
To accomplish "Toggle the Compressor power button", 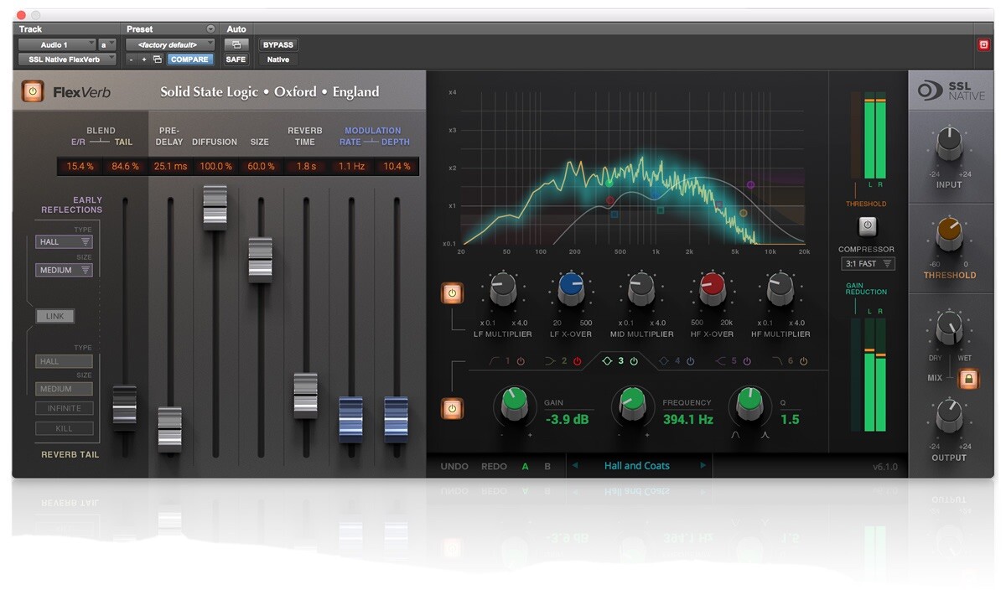I will [x=868, y=228].
